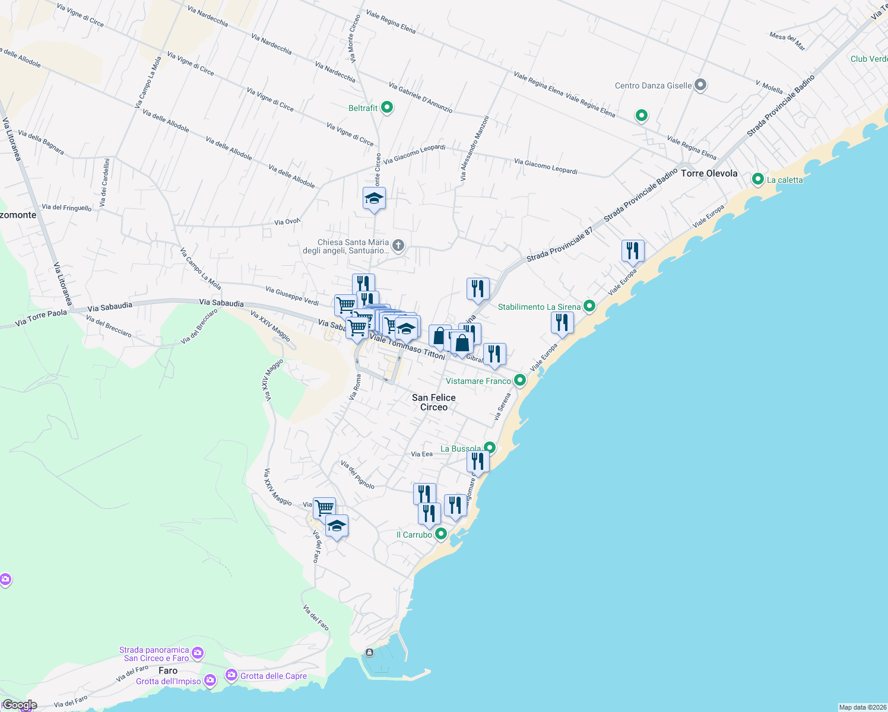Click the graduation cap school icon near Monte Circeo

[x=373, y=198]
